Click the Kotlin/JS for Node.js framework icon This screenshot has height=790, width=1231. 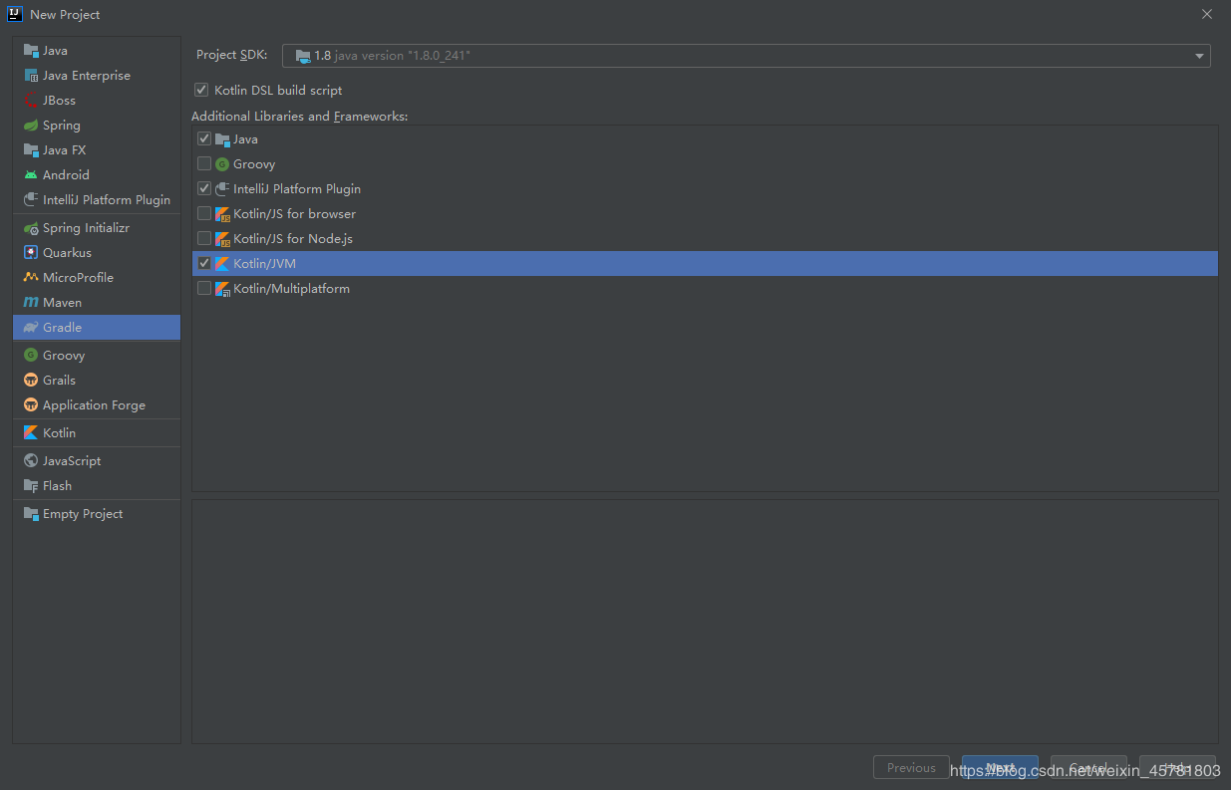222,238
